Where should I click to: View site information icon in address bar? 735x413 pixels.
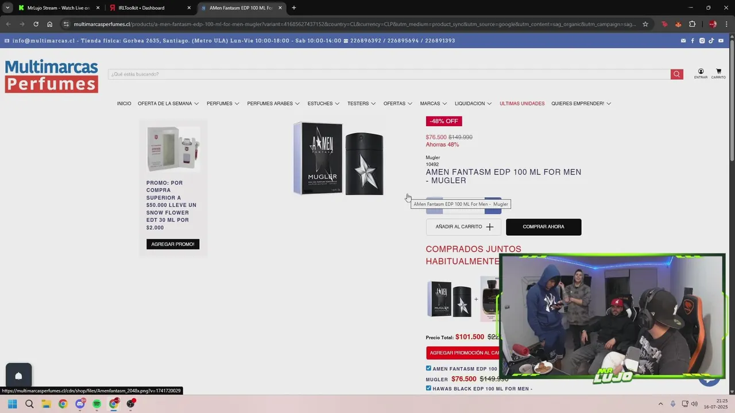[x=66, y=24]
